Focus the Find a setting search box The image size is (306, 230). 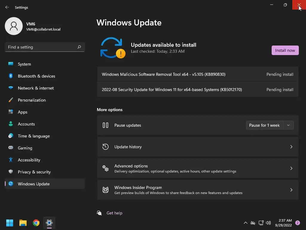(x=41, y=47)
